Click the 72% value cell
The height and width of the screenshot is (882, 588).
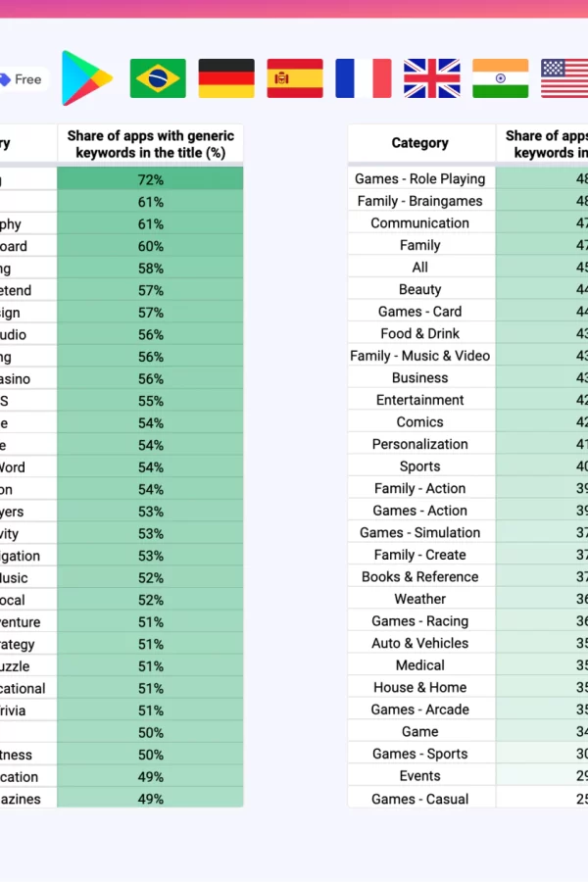(x=150, y=180)
